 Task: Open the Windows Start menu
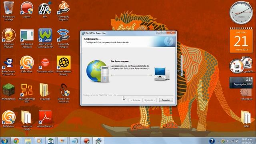tap(4, 141)
